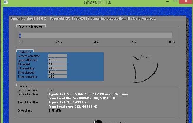Click the Details group label

point(23,86)
